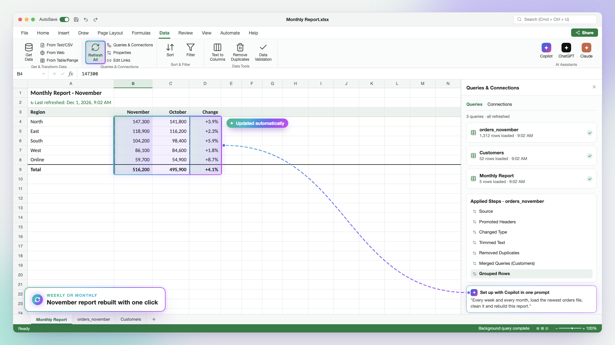
Task: Open the Data ribbon tab
Action: 164,33
